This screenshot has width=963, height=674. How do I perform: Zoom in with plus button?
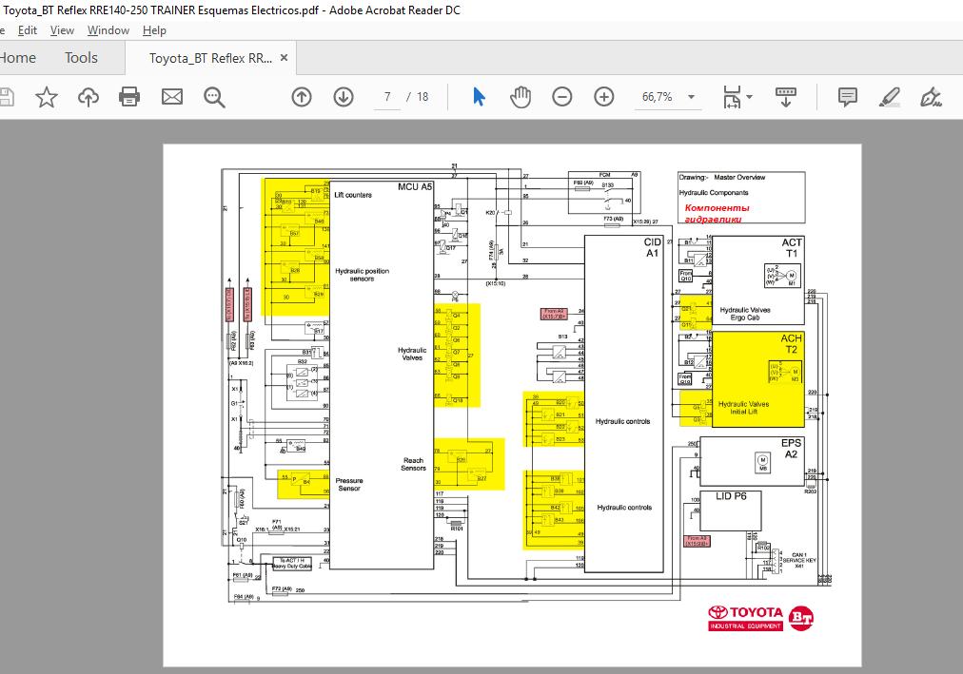click(x=604, y=97)
